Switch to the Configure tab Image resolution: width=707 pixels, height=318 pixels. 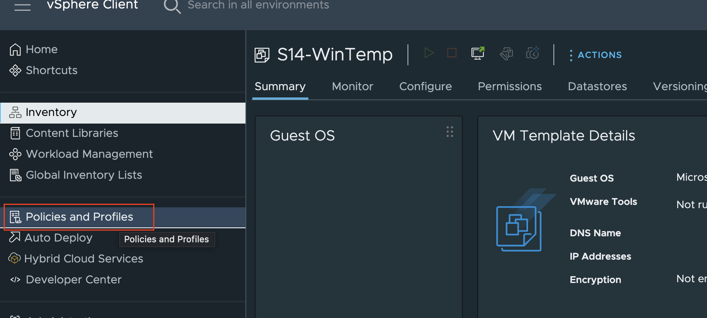tap(426, 87)
